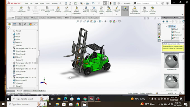Click the Windows Start button
This screenshot has width=190, height=107.
coord(3,104)
